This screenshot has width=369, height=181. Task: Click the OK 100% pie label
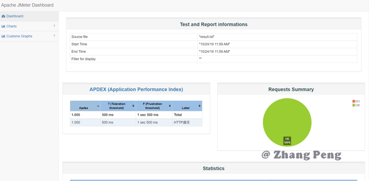pos(287,141)
